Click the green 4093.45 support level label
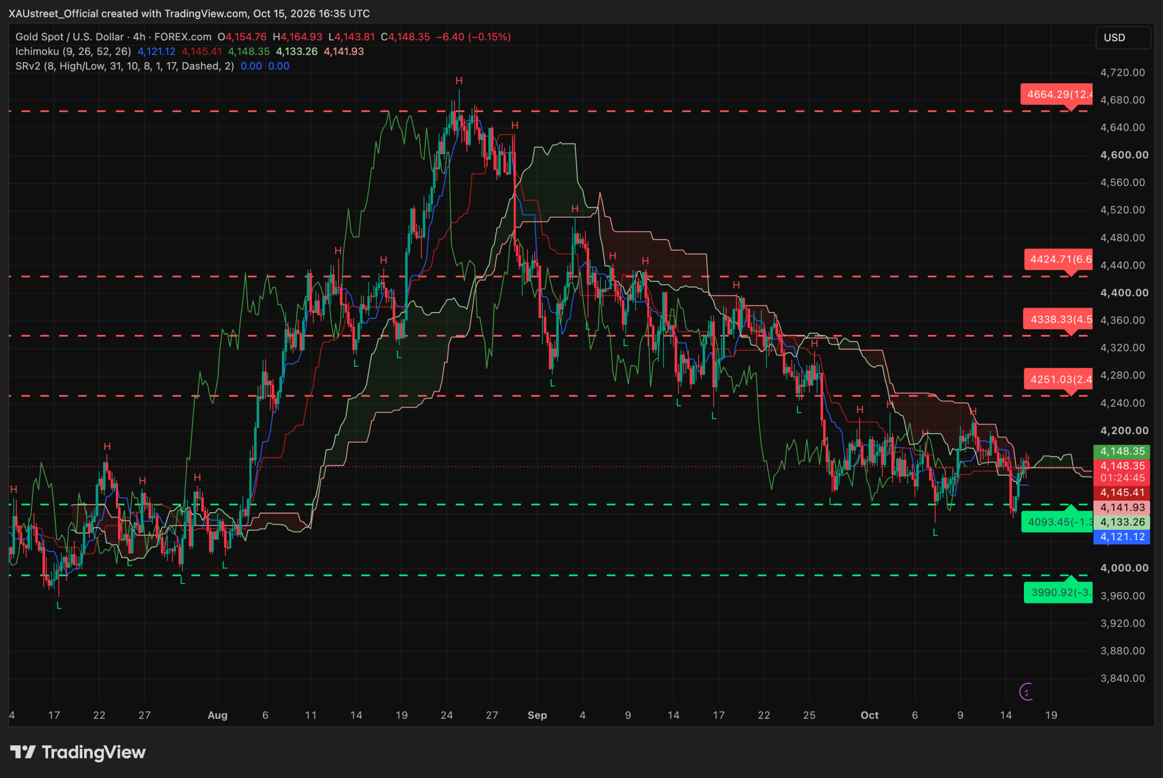 (1057, 522)
